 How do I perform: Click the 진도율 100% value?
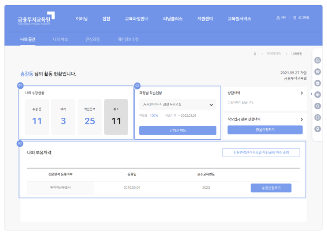pos(154,116)
